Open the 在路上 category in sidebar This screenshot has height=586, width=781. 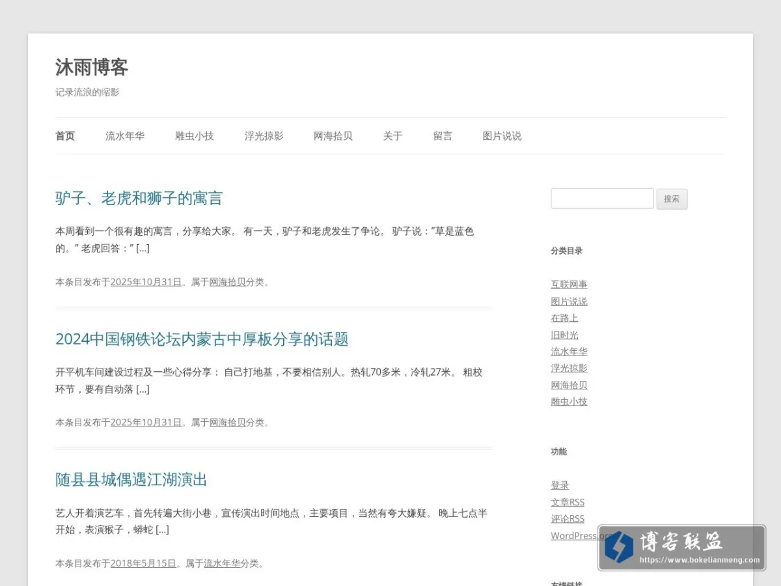point(564,318)
